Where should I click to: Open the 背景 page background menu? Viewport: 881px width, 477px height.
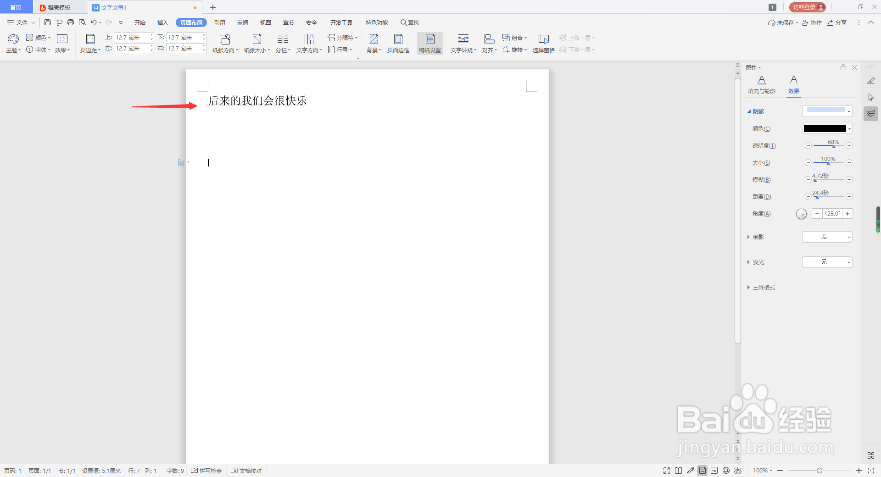(x=374, y=44)
